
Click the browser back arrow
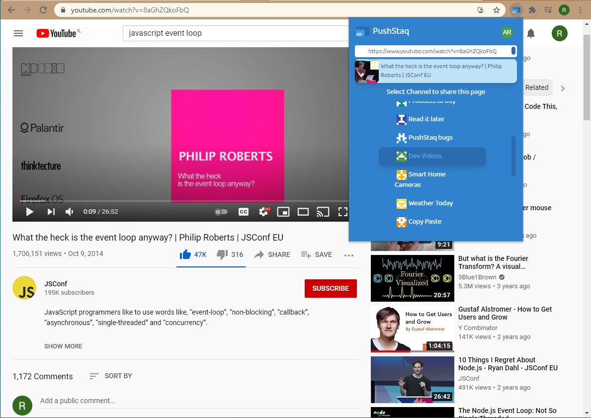(x=11, y=10)
